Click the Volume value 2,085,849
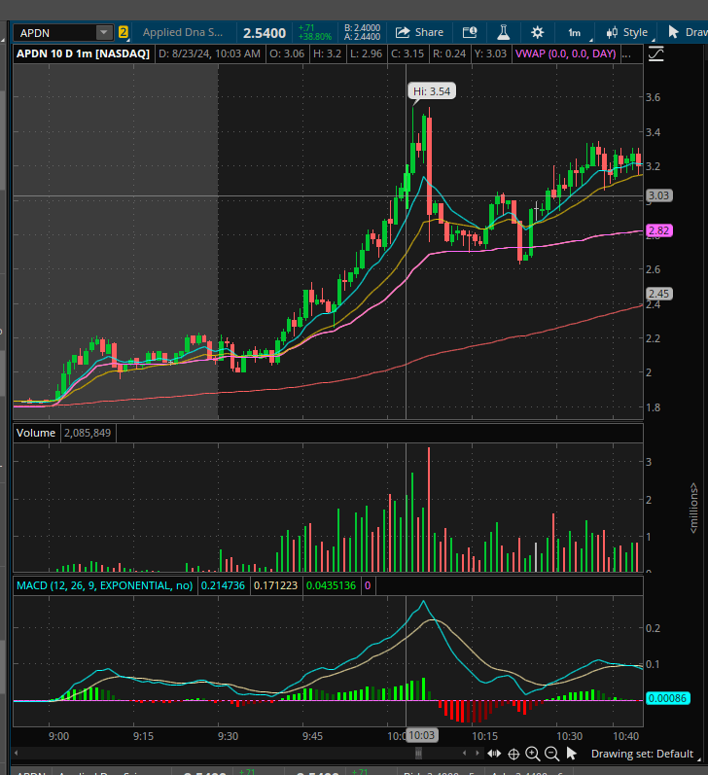The image size is (708, 775). tap(88, 433)
